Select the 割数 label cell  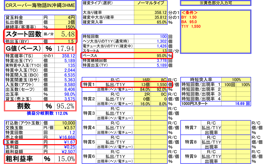point(23,106)
